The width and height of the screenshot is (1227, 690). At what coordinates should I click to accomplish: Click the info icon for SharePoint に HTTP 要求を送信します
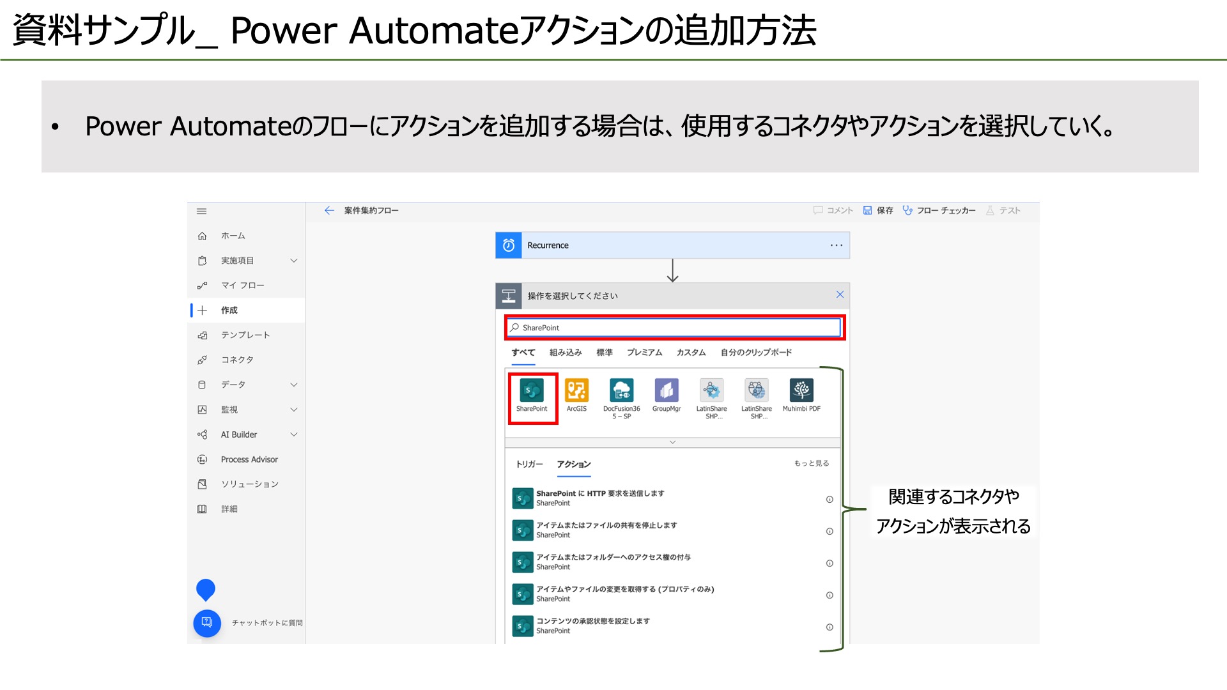(830, 500)
